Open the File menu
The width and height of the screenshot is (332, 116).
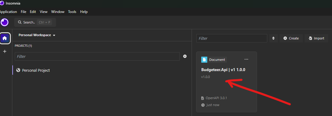(23, 12)
